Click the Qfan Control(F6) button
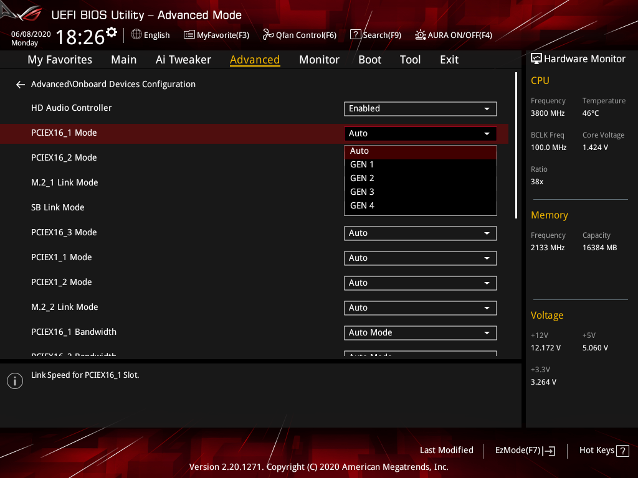The height and width of the screenshot is (478, 638). click(x=300, y=35)
